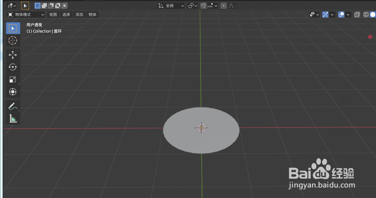The height and width of the screenshot is (198, 376).
Task: Toggle X-ray transparency view
Action: [357, 15]
